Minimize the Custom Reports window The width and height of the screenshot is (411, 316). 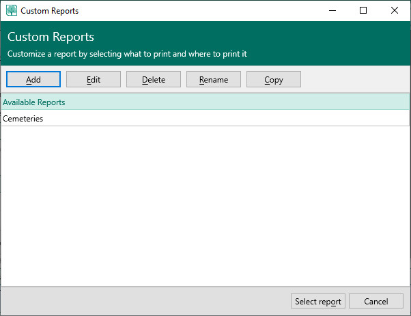coord(332,11)
